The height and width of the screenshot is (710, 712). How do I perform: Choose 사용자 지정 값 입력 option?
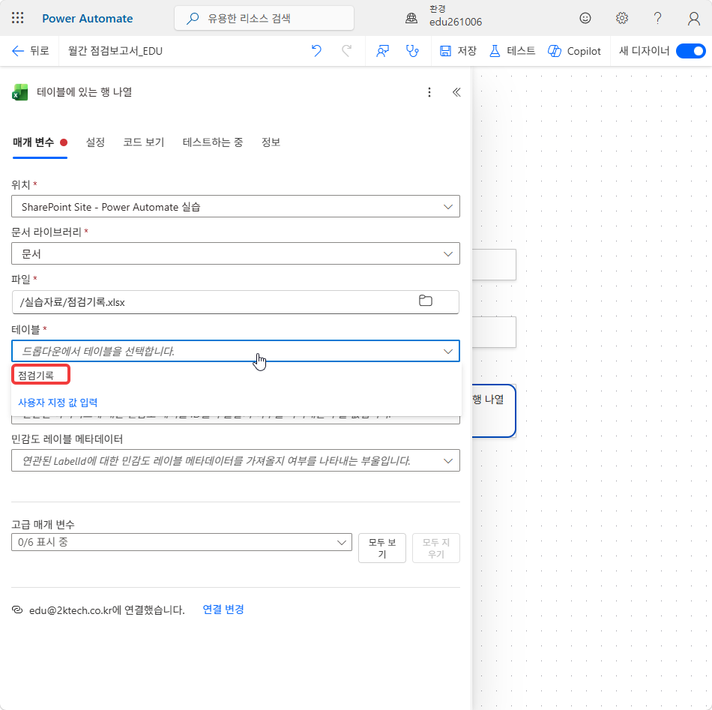58,403
